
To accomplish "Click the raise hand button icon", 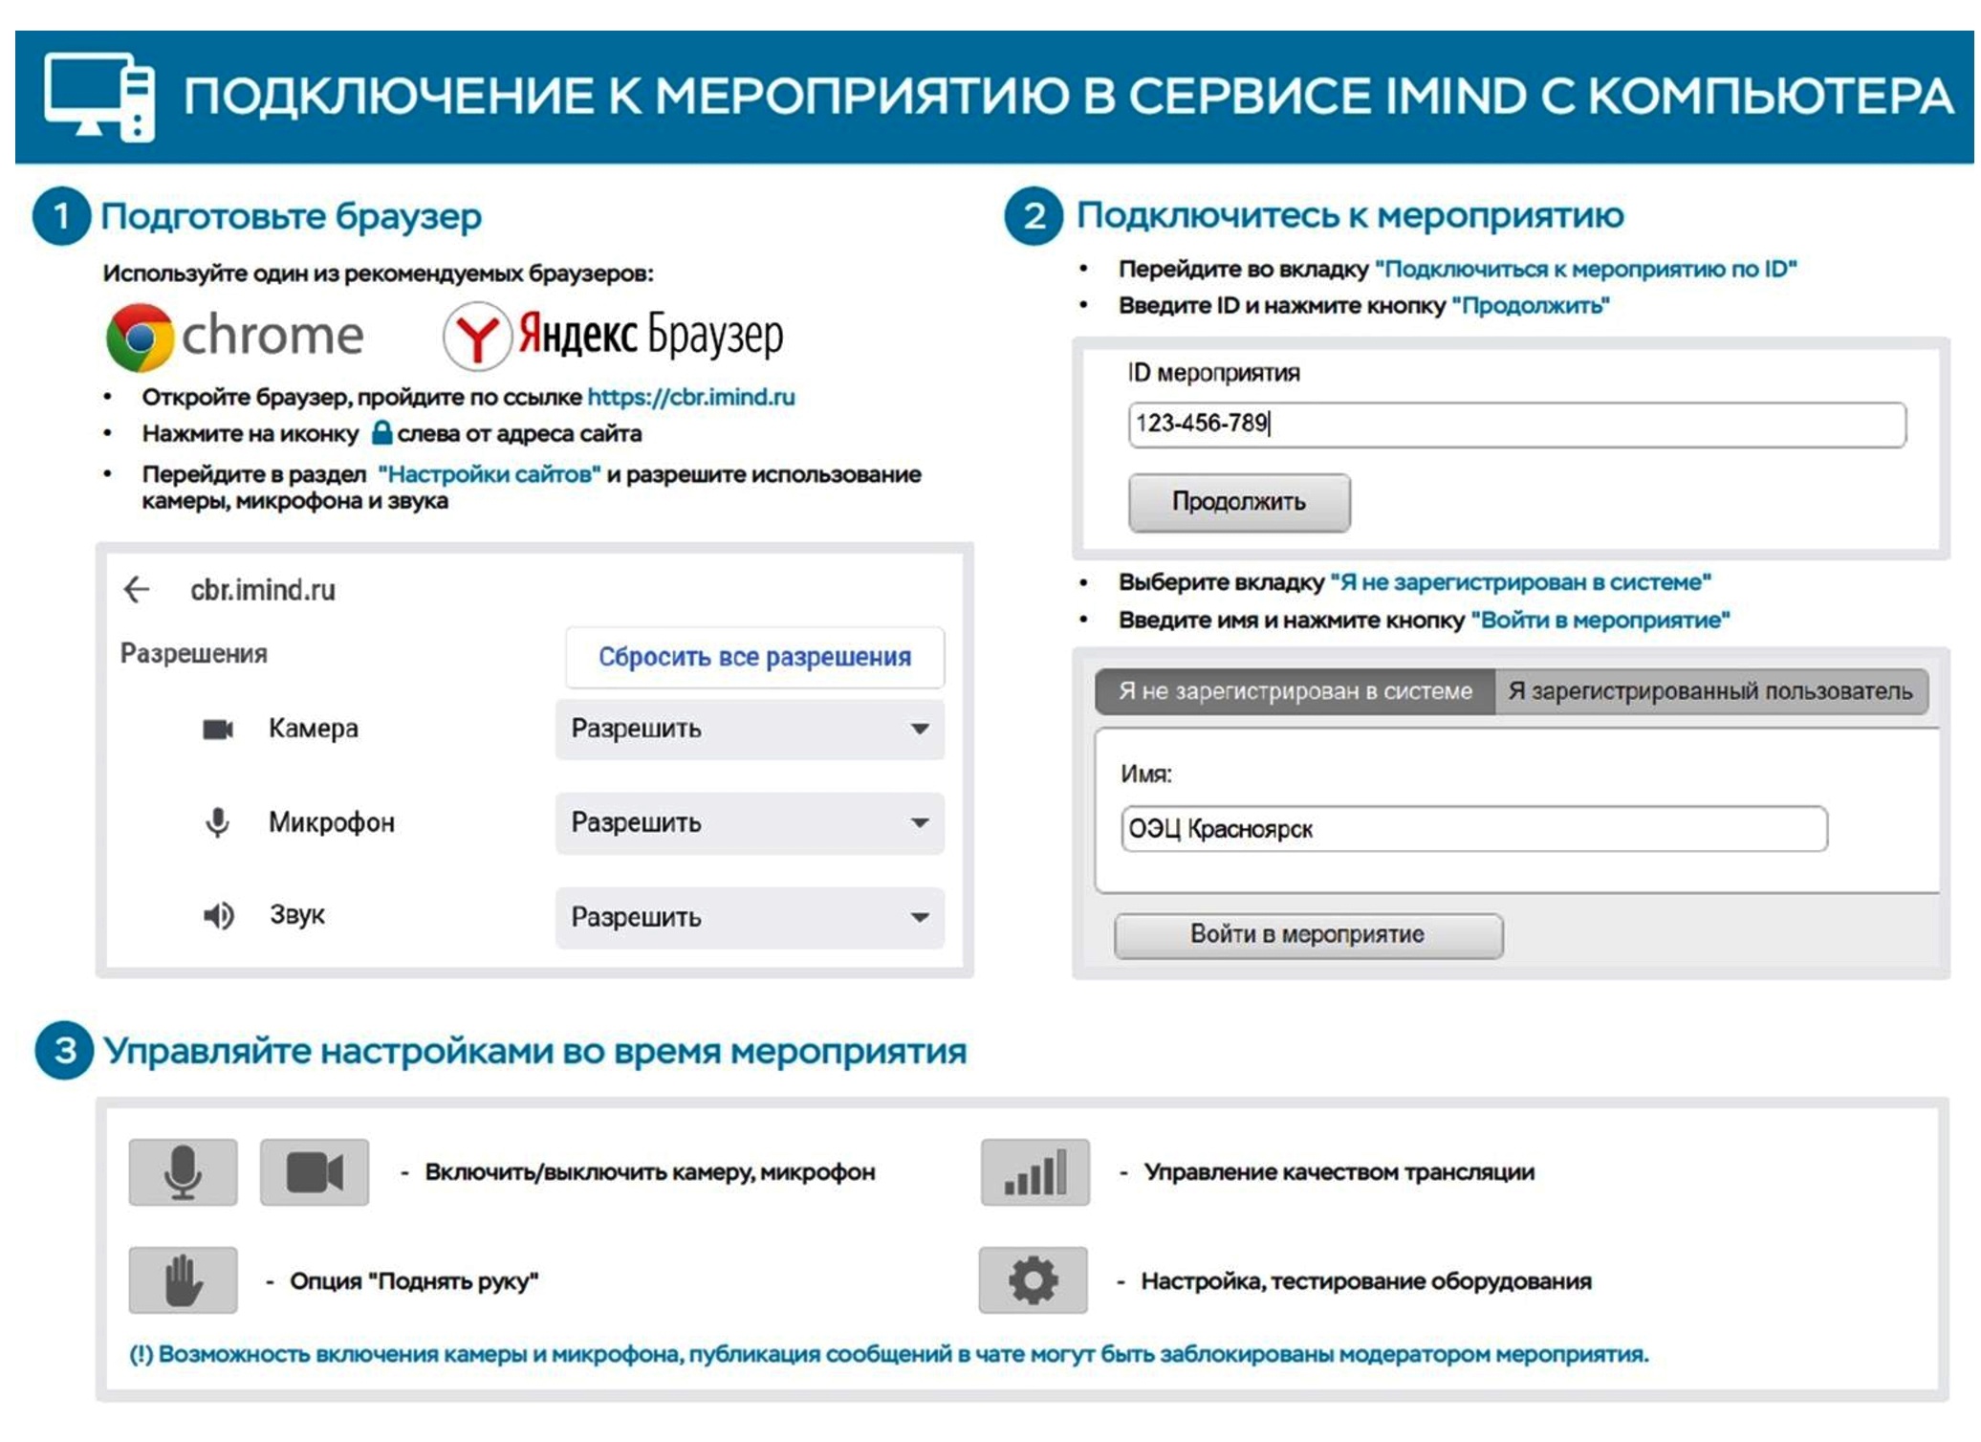I will 183,1279.
